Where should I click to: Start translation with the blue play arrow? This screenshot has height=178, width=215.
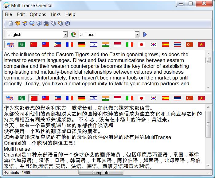pos(145,34)
